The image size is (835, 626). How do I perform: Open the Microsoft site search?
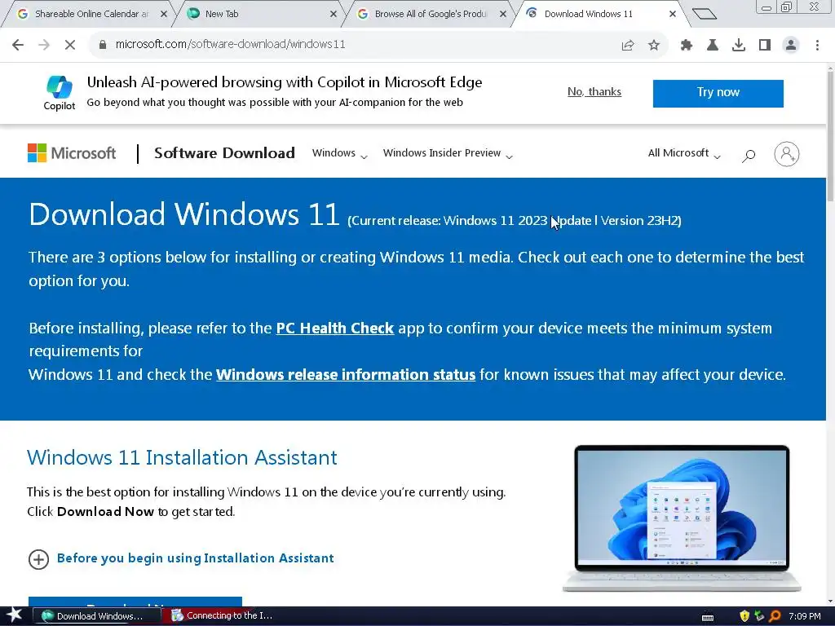click(x=749, y=155)
